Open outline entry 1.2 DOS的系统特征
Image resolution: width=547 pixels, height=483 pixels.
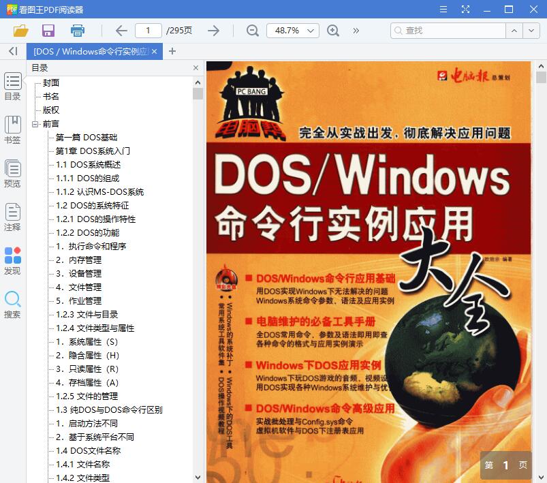click(93, 206)
